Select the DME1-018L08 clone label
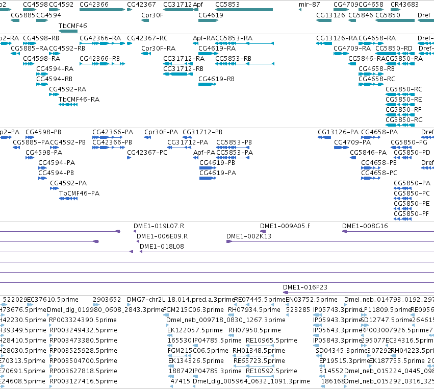434x389 pixels. [162, 246]
